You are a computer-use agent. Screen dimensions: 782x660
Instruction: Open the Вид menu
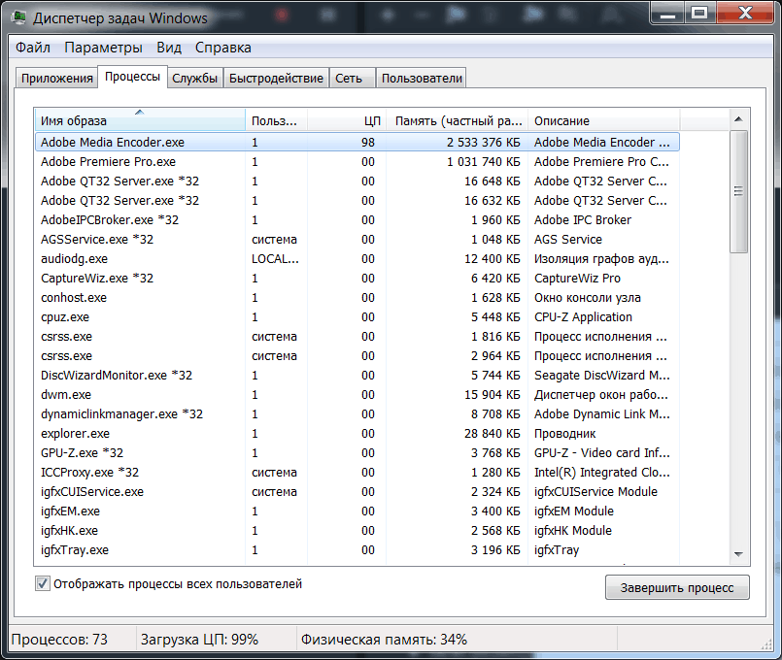click(169, 48)
